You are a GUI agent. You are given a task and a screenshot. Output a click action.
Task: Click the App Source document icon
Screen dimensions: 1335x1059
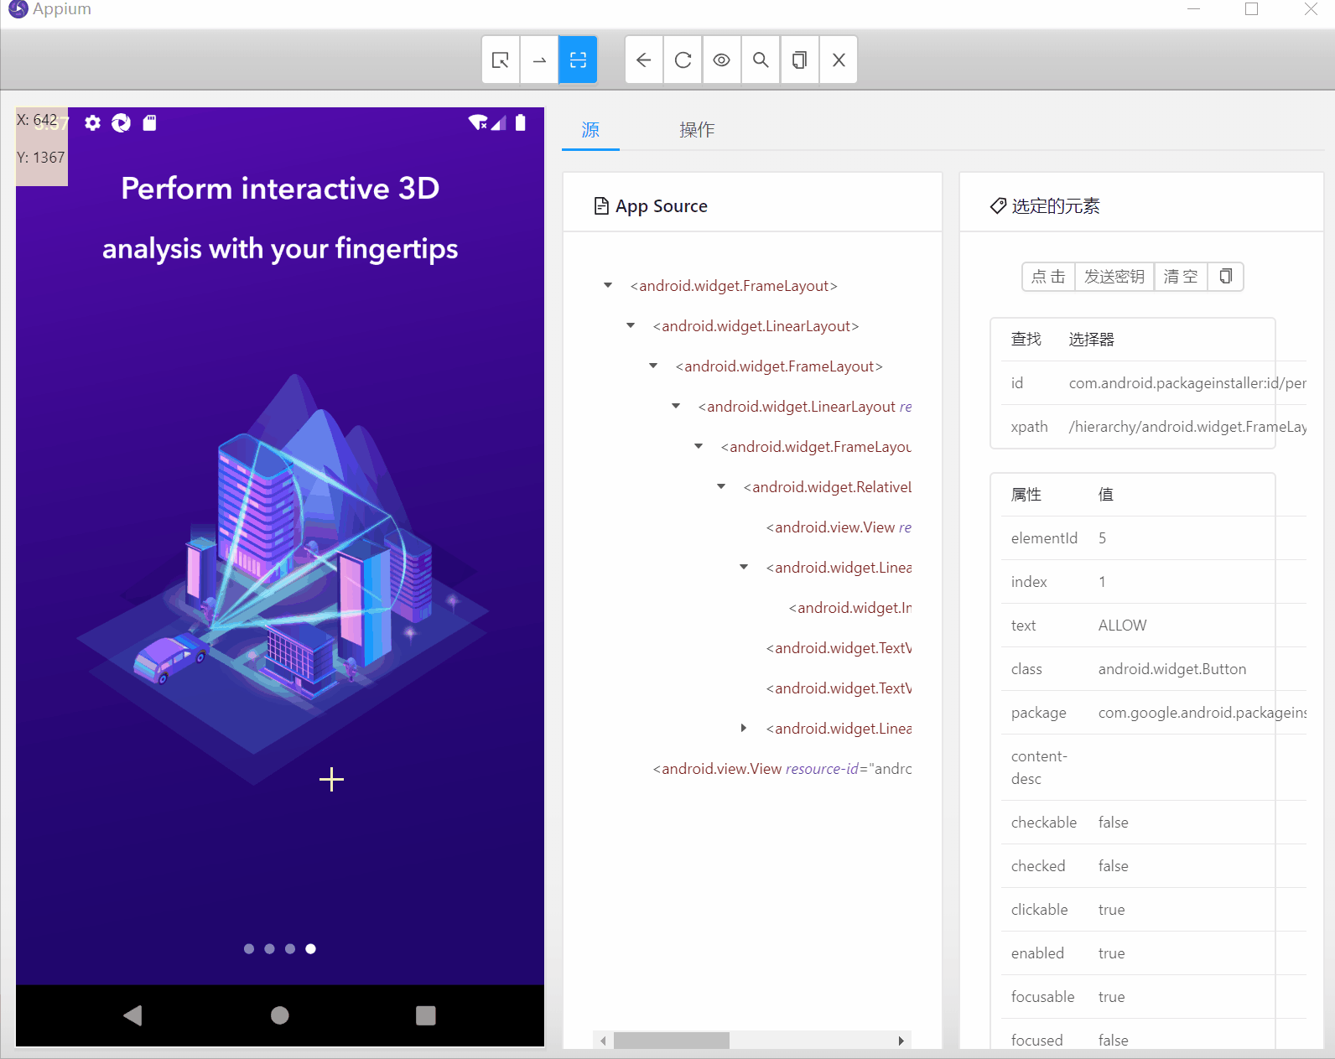point(600,206)
